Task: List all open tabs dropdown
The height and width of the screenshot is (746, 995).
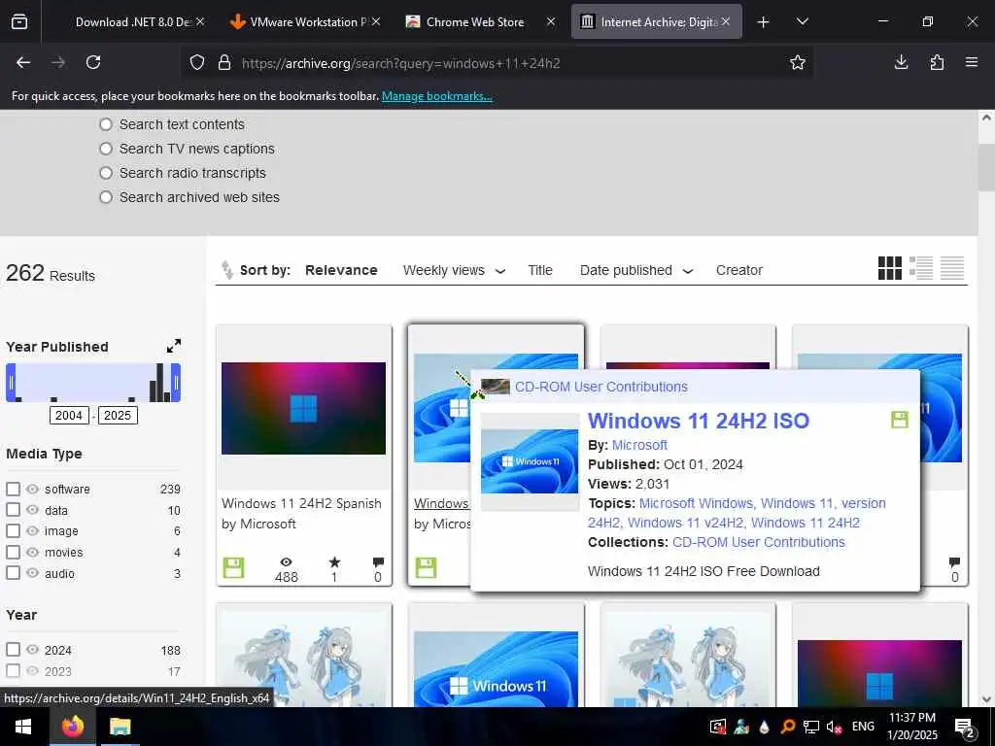Action: point(802,21)
